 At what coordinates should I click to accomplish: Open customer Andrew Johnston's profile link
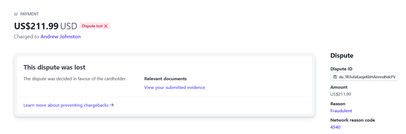pyautogui.click(x=60, y=37)
